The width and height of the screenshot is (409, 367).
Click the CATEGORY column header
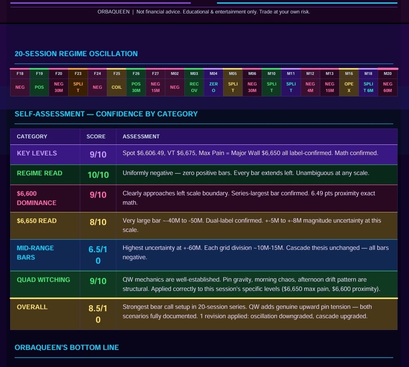click(x=32, y=136)
